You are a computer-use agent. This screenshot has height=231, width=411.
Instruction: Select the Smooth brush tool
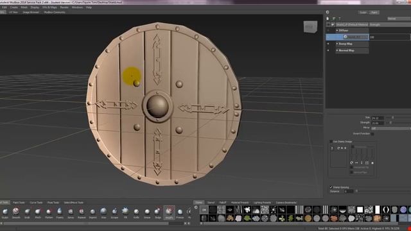point(16,212)
